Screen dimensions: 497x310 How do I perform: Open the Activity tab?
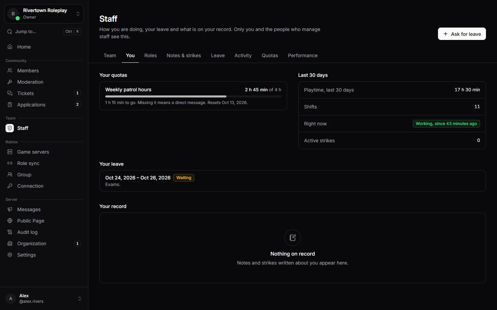pos(243,55)
